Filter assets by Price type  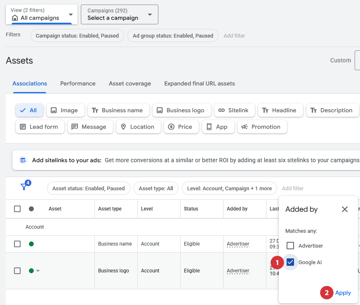pos(181,127)
